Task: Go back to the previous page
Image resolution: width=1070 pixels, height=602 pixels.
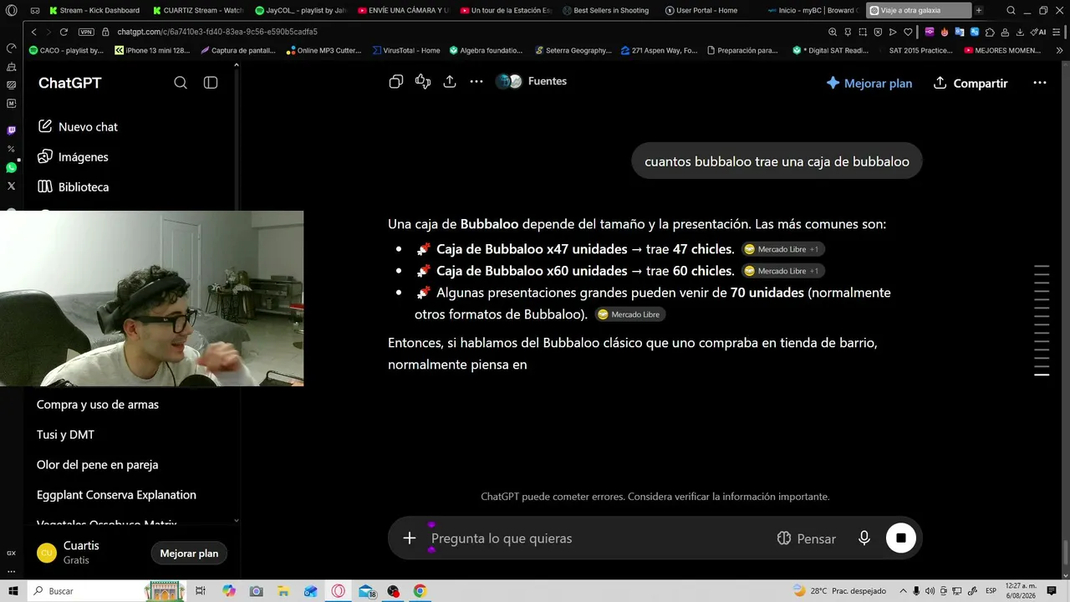Action: 33,32
